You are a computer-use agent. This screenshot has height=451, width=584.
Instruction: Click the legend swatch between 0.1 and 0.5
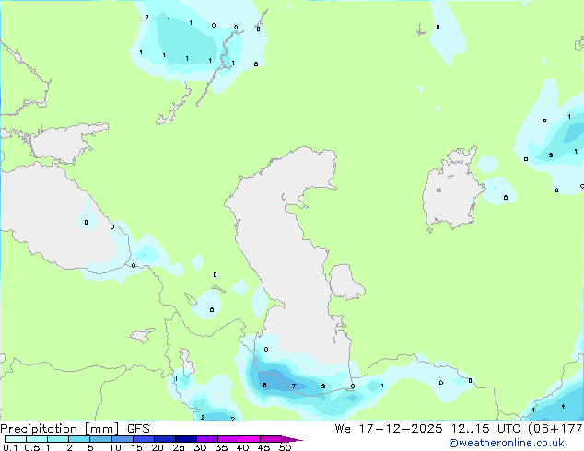click(x=16, y=439)
